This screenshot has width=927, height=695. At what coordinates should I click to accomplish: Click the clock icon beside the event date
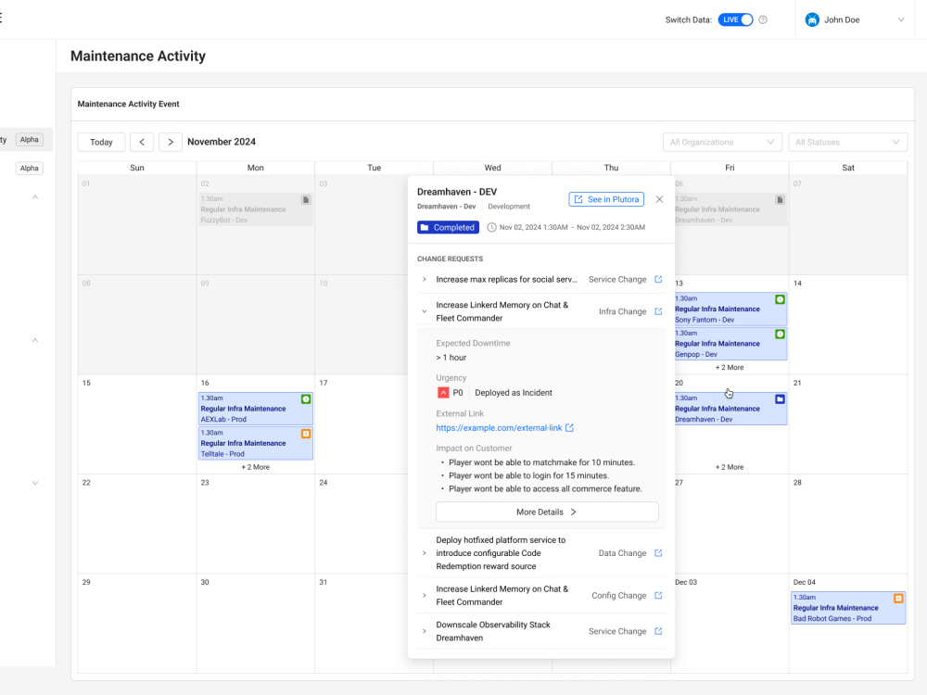[491, 228]
